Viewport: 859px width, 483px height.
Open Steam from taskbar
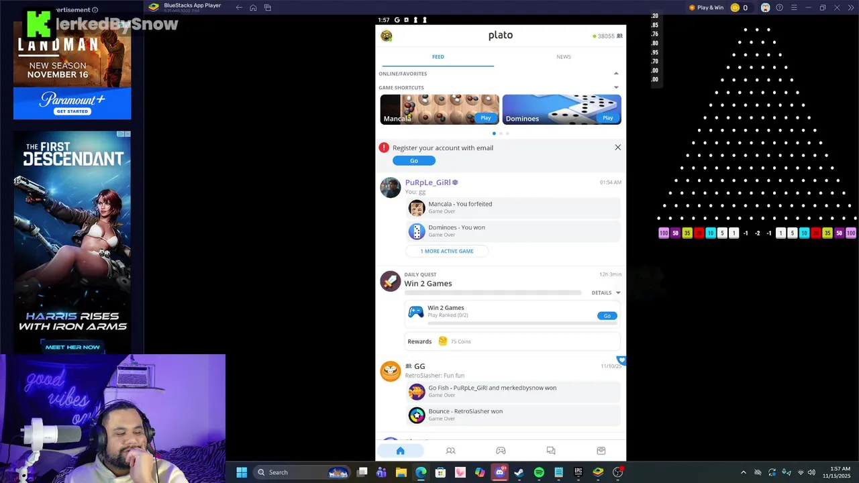click(519, 472)
